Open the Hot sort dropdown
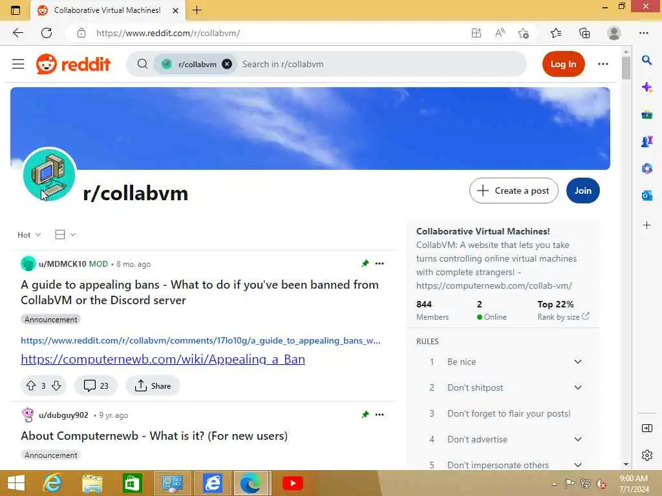The width and height of the screenshot is (662, 496). point(28,235)
